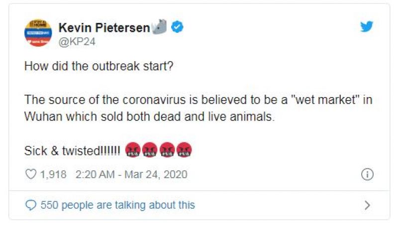Click the 'wet market' sentence in the tweet

tap(198, 100)
